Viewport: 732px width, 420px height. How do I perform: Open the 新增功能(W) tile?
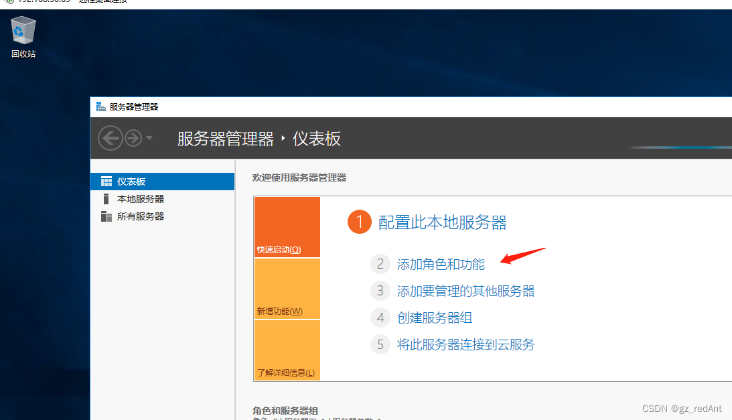(x=287, y=289)
